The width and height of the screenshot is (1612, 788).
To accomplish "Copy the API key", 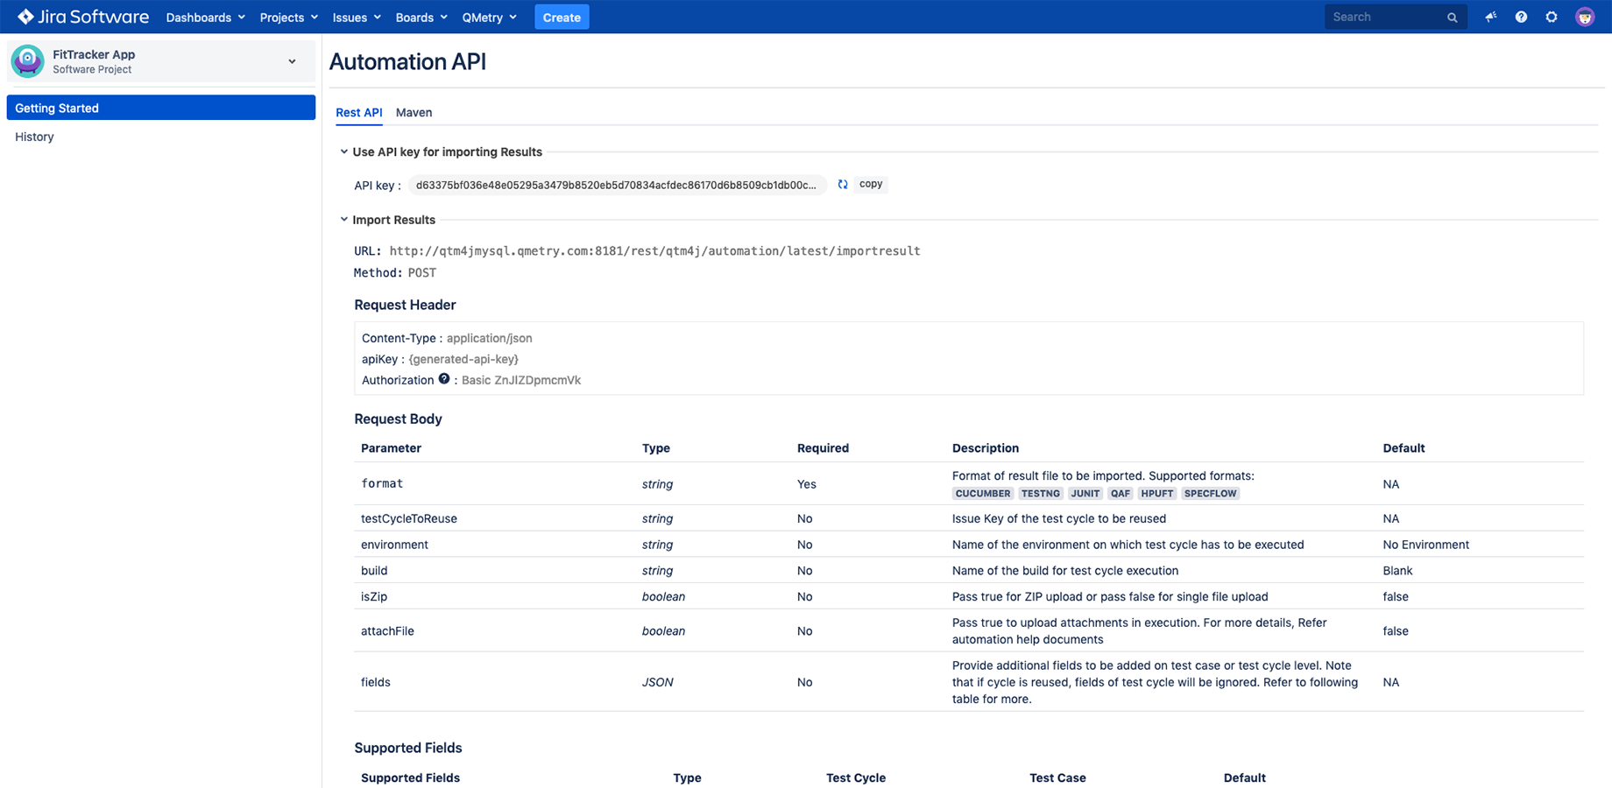I will [x=870, y=185].
